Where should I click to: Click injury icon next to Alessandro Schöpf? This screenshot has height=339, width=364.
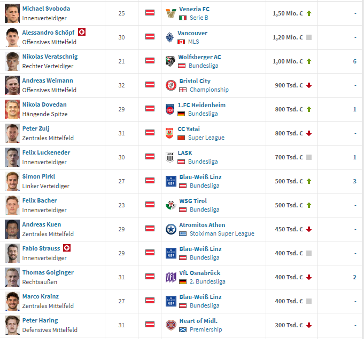82,32
